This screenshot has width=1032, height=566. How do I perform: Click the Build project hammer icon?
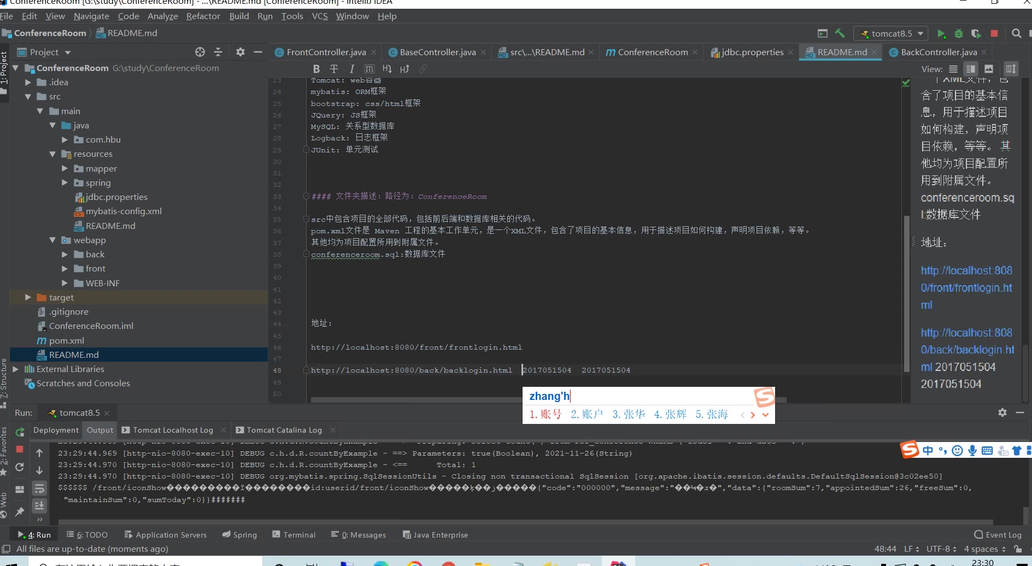point(840,33)
